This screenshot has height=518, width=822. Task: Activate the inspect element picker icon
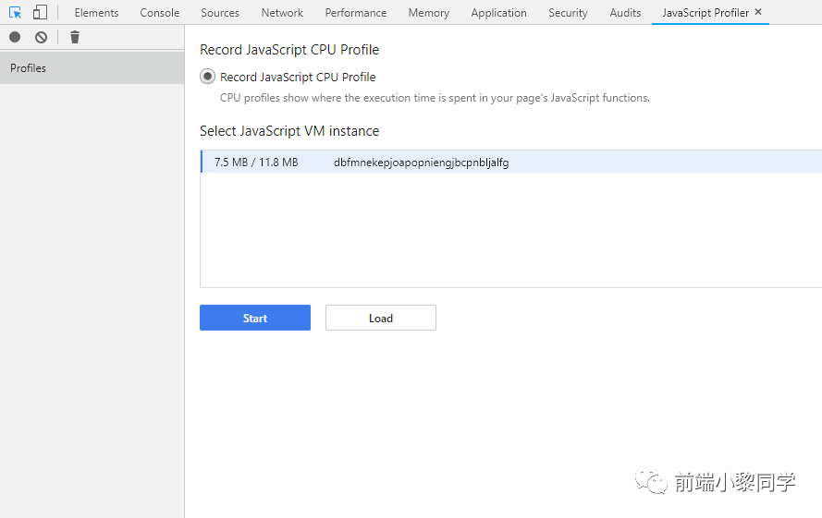(x=15, y=12)
